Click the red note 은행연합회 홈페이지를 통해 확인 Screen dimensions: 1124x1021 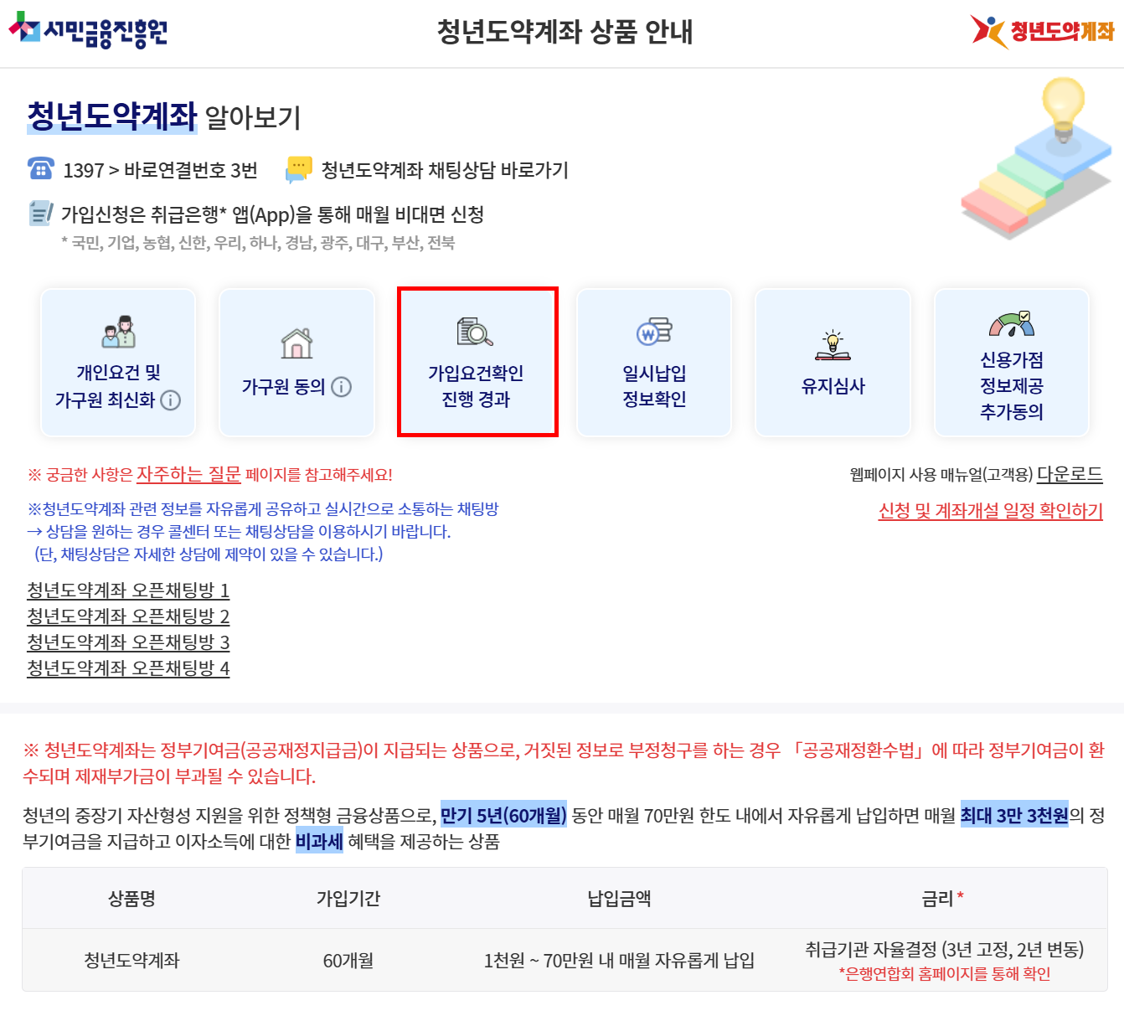945,974
